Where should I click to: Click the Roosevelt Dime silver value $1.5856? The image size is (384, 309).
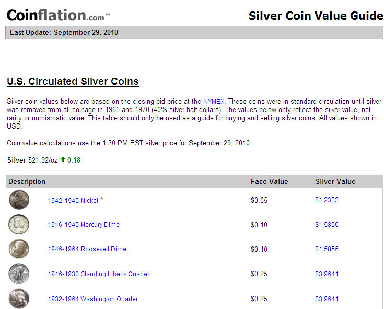[327, 249]
